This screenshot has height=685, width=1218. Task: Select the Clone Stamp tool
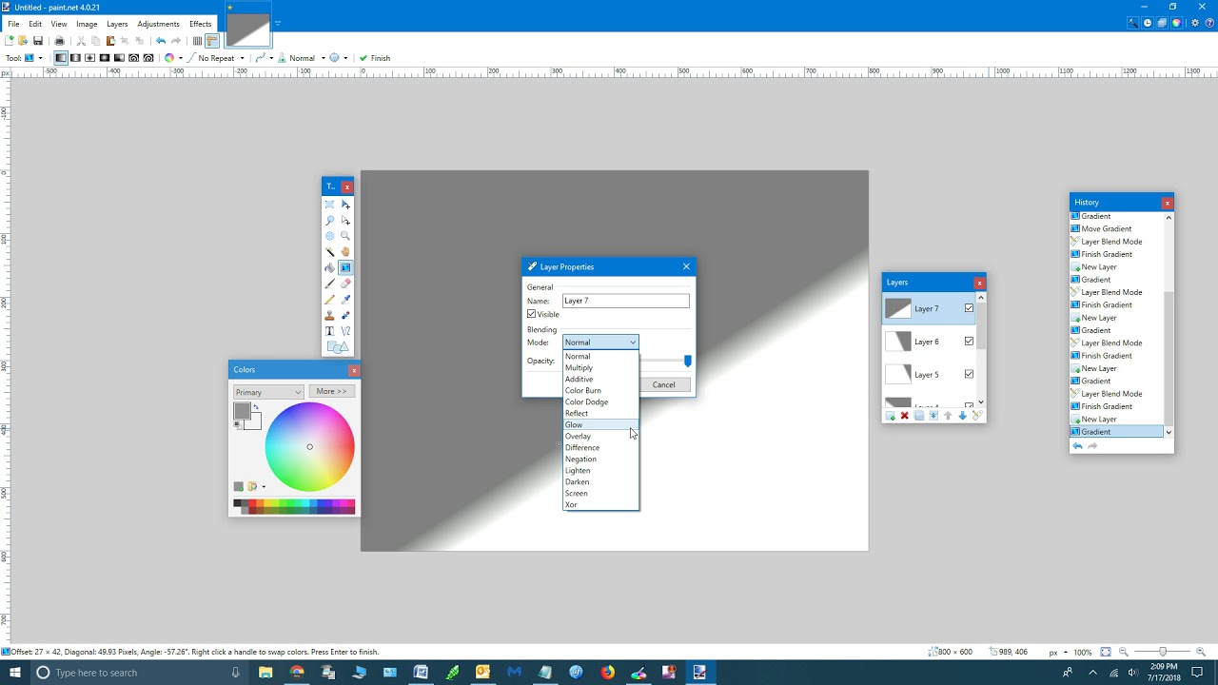(329, 315)
